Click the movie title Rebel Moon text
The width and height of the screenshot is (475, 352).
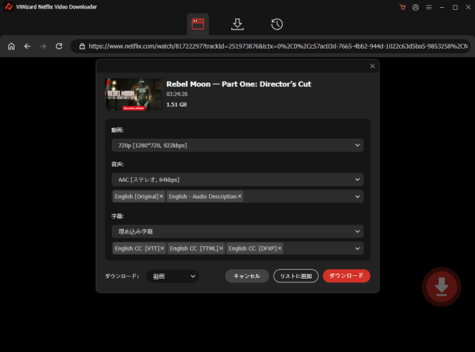239,84
